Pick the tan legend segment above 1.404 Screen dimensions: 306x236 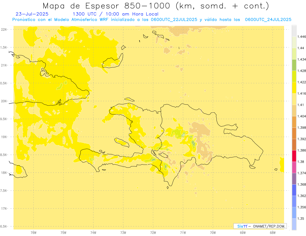(294, 110)
